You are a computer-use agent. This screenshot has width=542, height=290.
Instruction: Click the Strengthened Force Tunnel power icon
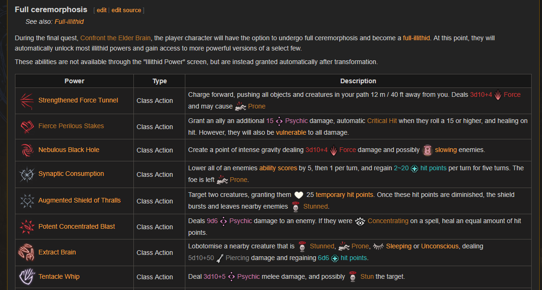pyautogui.click(x=27, y=101)
